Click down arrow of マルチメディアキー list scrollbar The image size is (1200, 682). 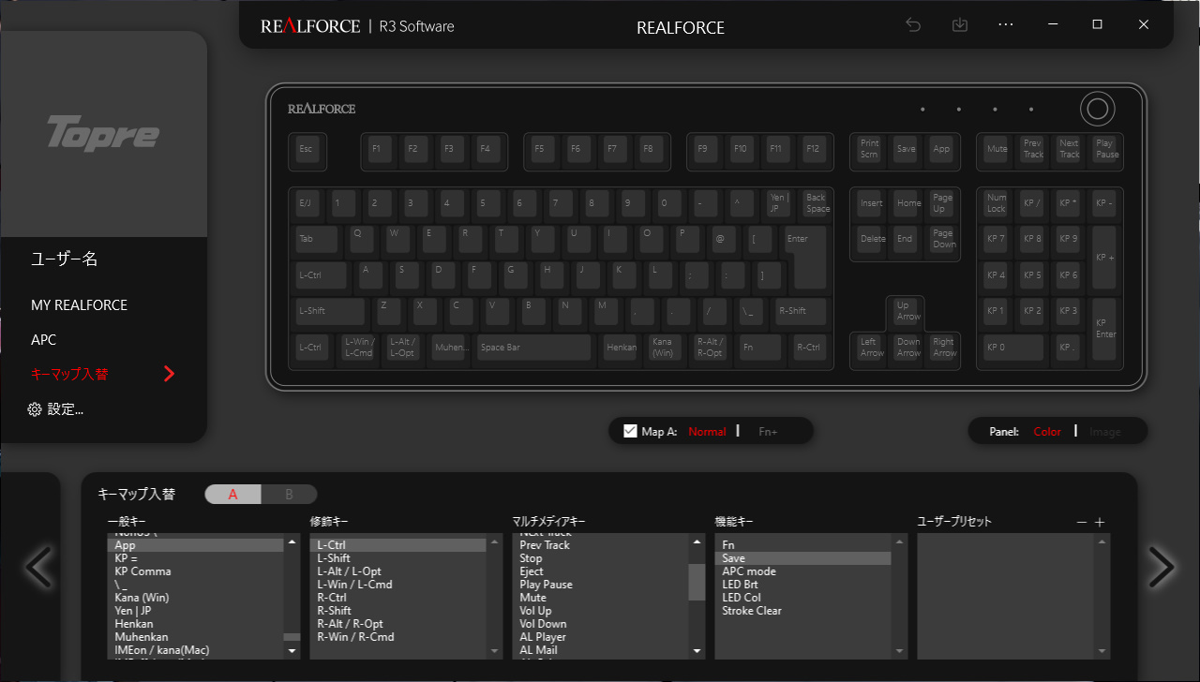[697, 651]
